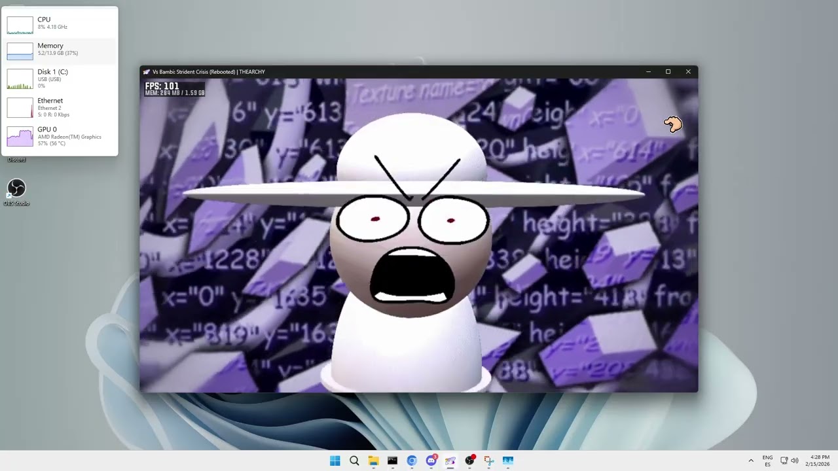The width and height of the screenshot is (838, 471).
Task: Open File Explorer from the taskbar
Action: point(373,461)
